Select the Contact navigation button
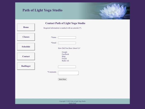 click(26, 56)
